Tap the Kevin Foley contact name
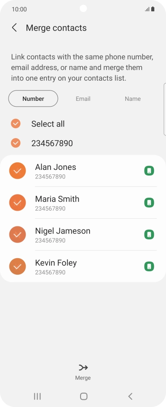The width and height of the screenshot is (166, 407). coord(56,263)
